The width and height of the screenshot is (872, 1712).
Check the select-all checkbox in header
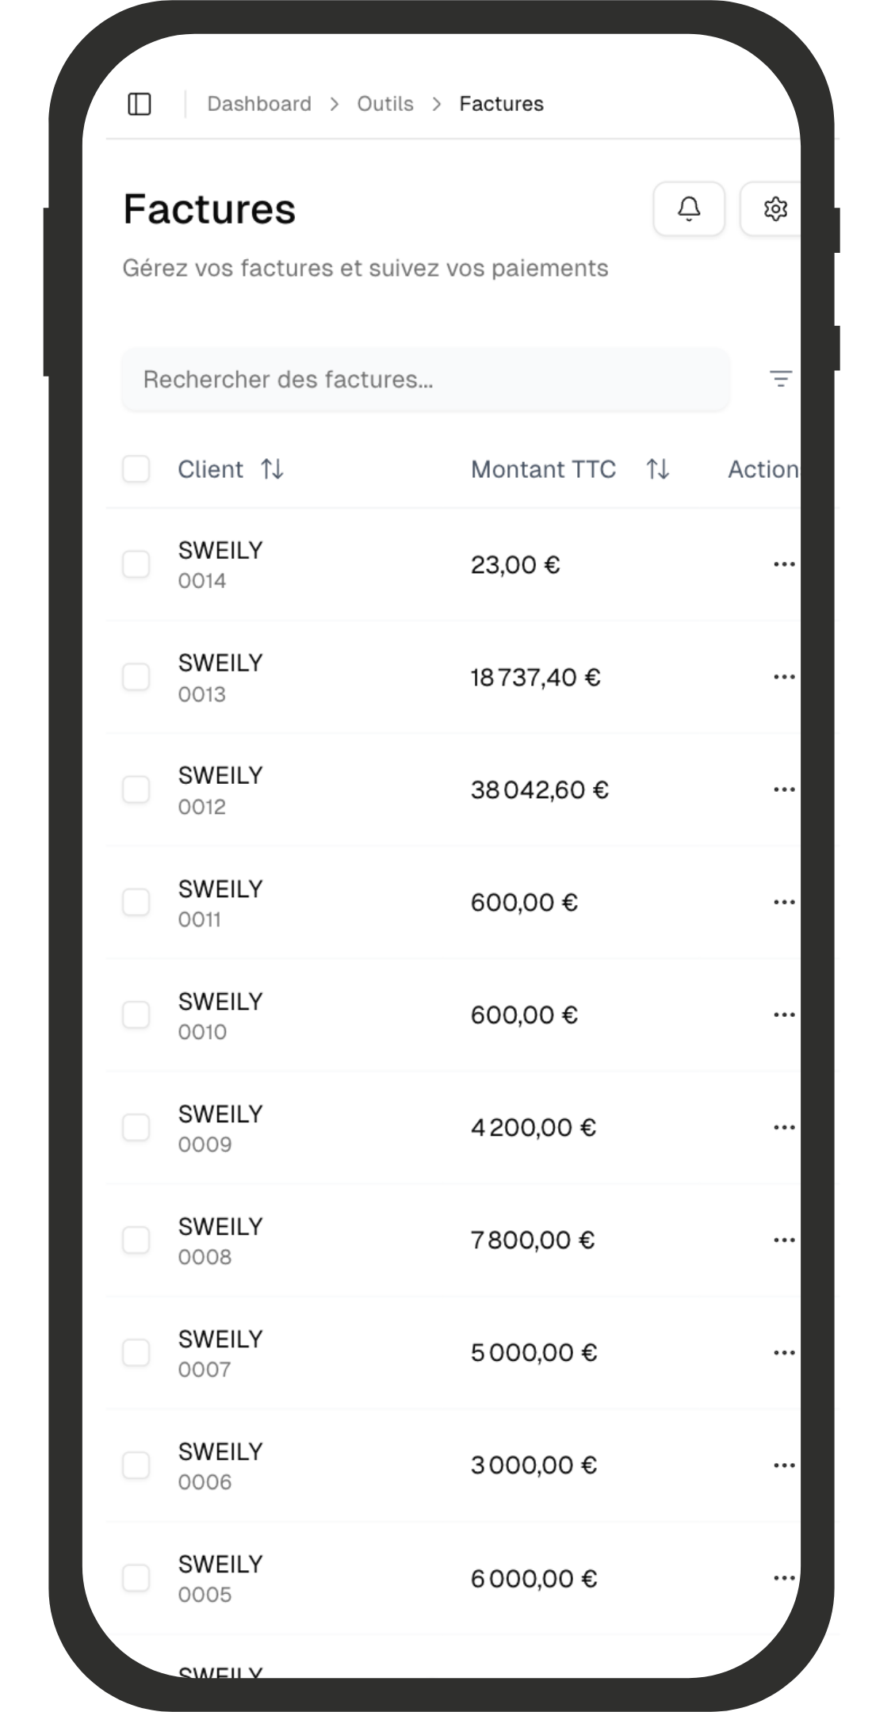tap(136, 469)
